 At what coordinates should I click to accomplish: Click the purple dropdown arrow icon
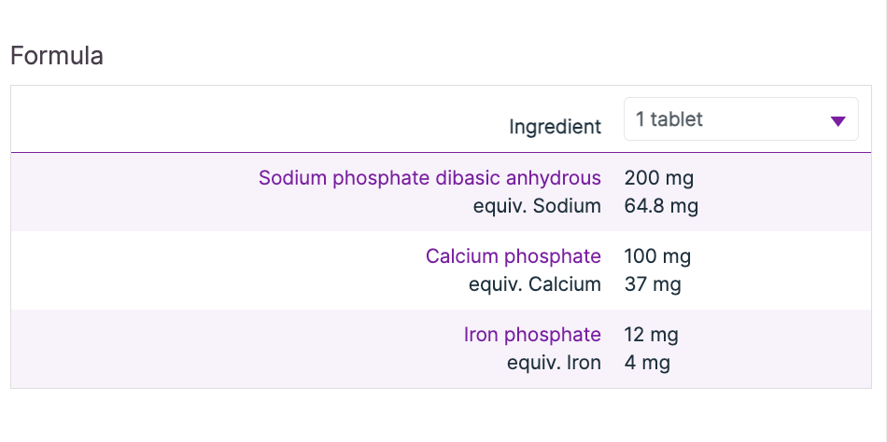838,121
